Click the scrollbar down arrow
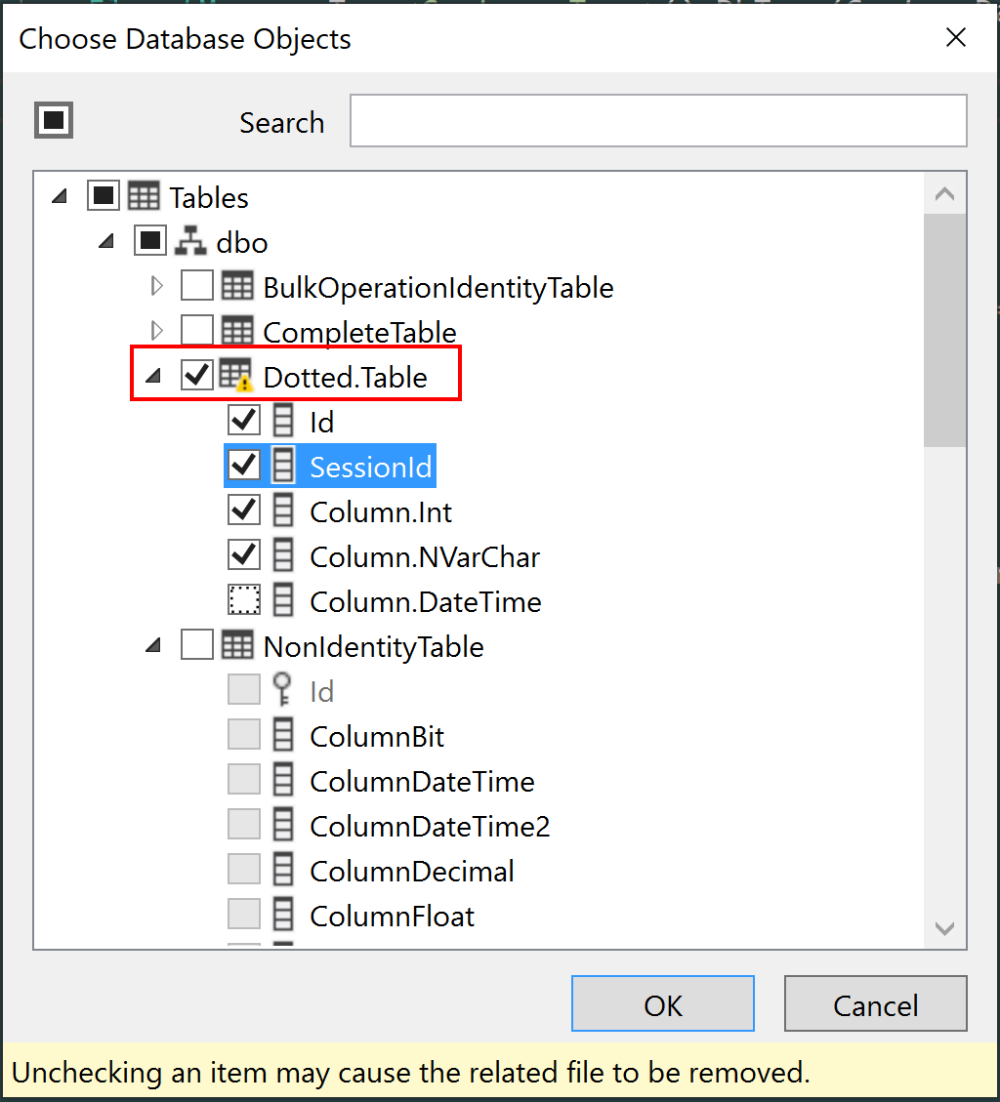This screenshot has width=1000, height=1102. click(x=944, y=928)
